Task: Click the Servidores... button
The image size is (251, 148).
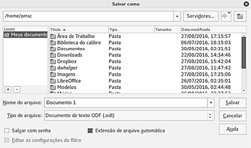Action: point(201,16)
